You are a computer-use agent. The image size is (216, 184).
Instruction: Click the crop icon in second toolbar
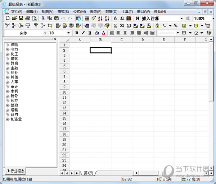tap(50, 25)
